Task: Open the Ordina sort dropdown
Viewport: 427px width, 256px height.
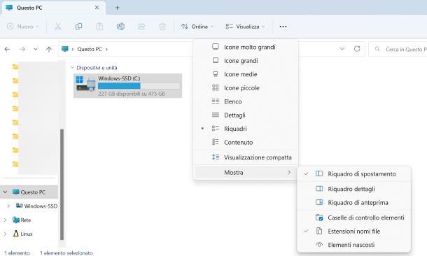Action: pyautogui.click(x=197, y=27)
